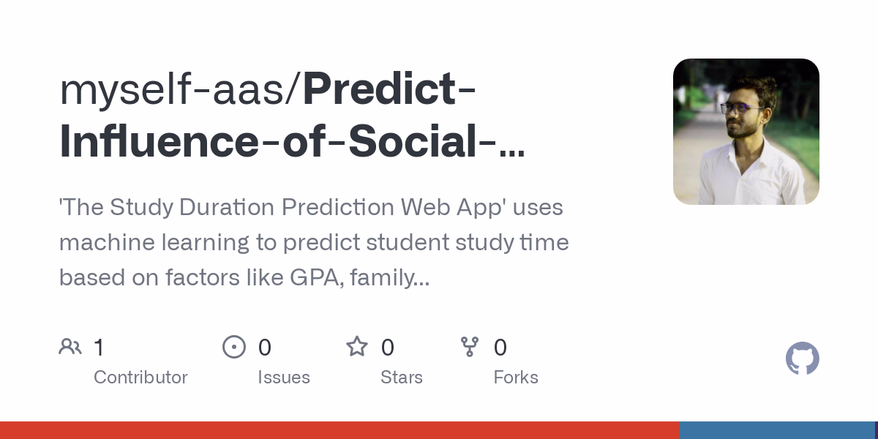Click the stars count '0'

388,348
